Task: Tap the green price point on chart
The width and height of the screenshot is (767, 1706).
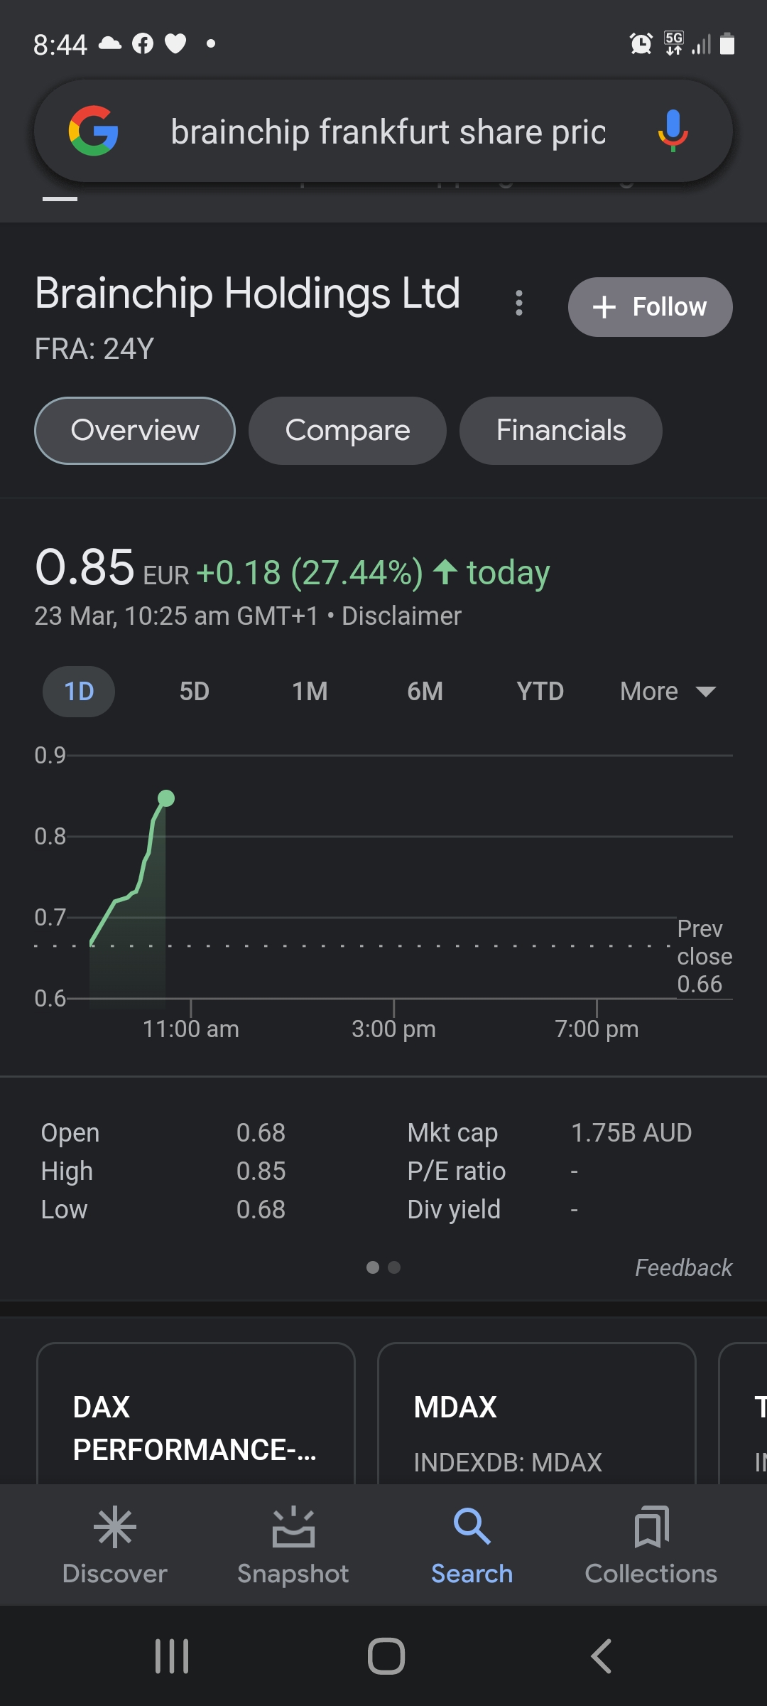Action: [166, 798]
